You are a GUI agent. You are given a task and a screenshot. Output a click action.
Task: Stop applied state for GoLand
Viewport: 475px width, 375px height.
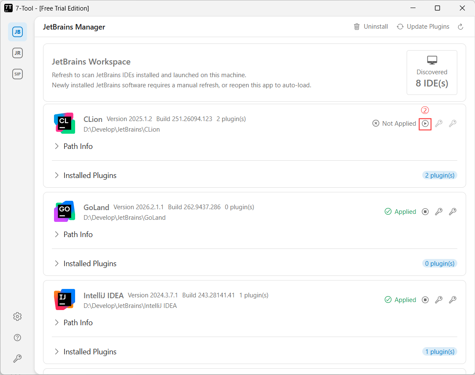point(425,212)
